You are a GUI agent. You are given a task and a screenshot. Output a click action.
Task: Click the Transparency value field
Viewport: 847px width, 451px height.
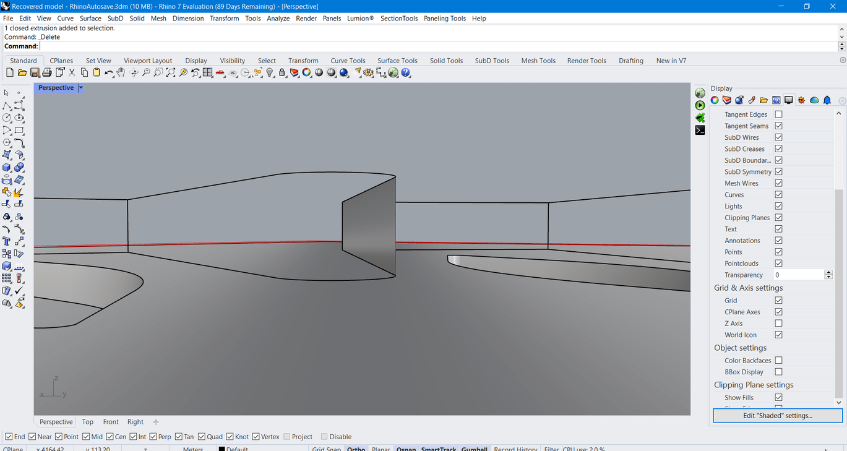[798, 275]
